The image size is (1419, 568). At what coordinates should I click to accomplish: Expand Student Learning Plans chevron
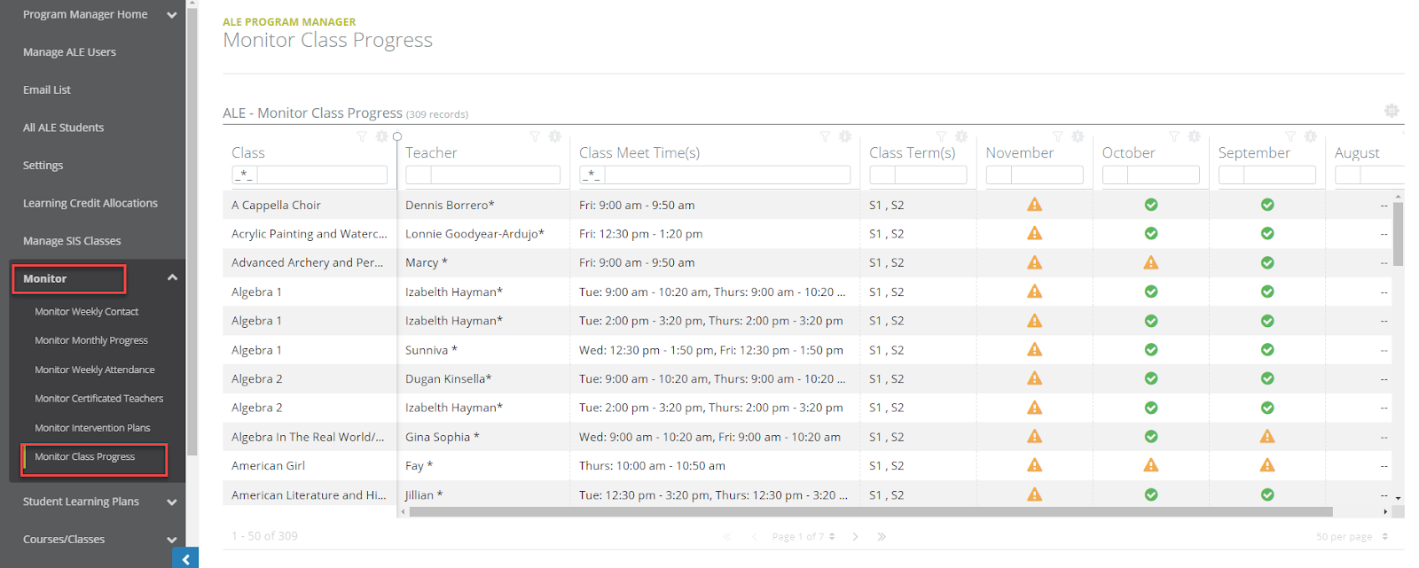coord(172,502)
